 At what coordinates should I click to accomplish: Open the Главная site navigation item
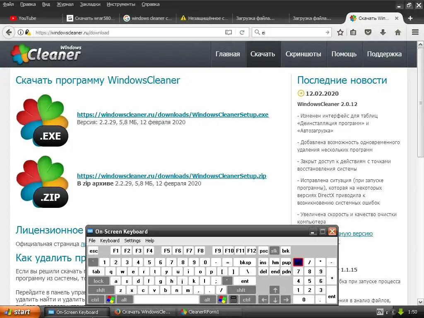pos(228,54)
